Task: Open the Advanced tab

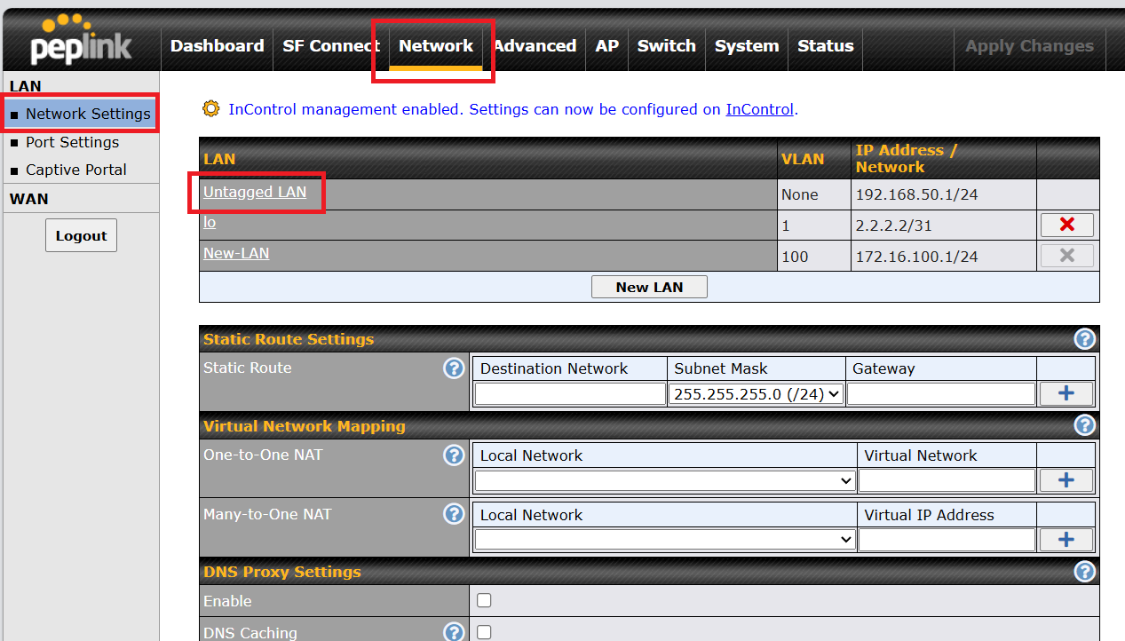Action: click(535, 46)
